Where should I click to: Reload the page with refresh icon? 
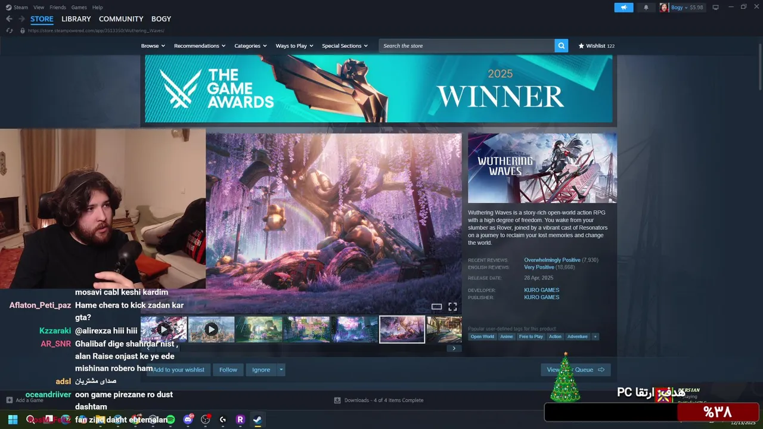point(9,30)
